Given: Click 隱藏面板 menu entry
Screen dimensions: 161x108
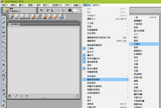Looking at the screenshot, I should 105,41.
